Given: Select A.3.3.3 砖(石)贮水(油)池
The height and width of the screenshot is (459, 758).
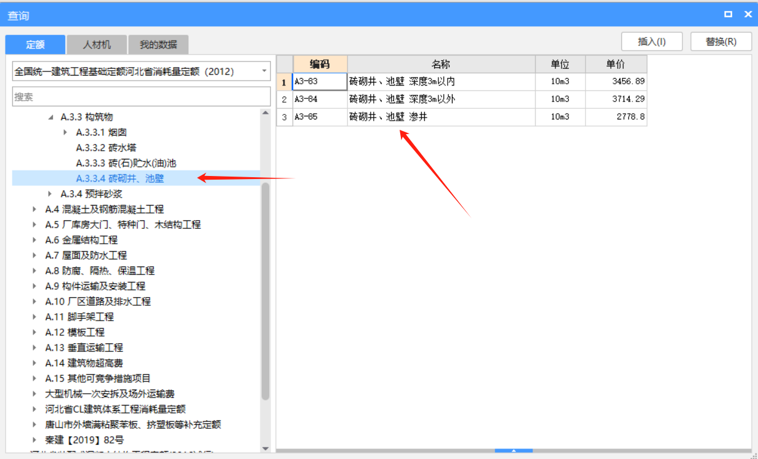Looking at the screenshot, I should click(x=117, y=162).
